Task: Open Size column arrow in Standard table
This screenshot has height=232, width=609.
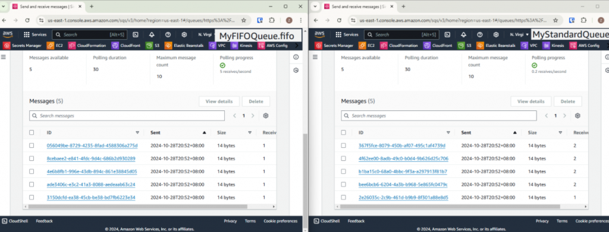Action: click(x=560, y=132)
